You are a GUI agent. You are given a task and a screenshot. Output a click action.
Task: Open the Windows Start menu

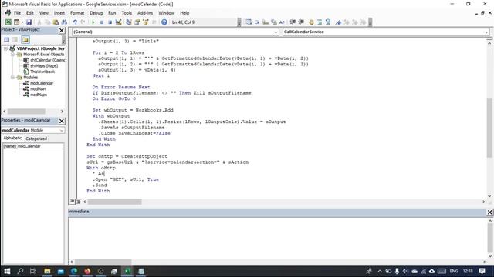click(x=7, y=271)
